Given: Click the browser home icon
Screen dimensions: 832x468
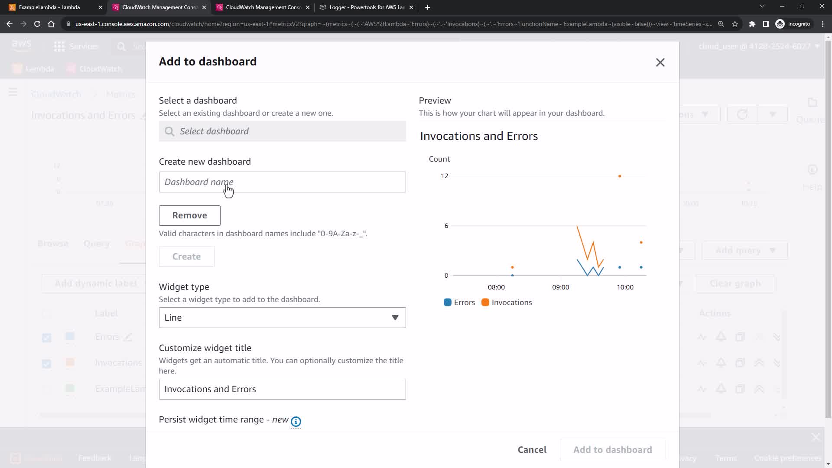Looking at the screenshot, I should click(51, 24).
